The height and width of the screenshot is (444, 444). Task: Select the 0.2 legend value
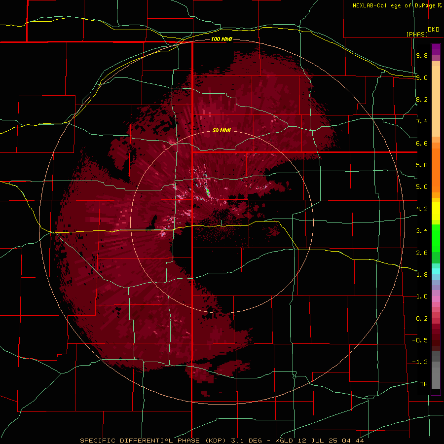point(422,319)
